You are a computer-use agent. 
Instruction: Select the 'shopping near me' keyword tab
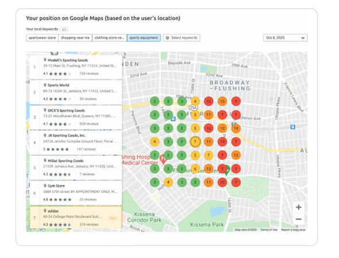click(75, 37)
